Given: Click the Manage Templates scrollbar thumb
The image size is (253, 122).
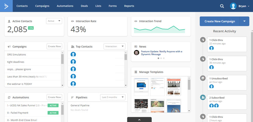Looking at the screenshot, I should tap(189, 84).
